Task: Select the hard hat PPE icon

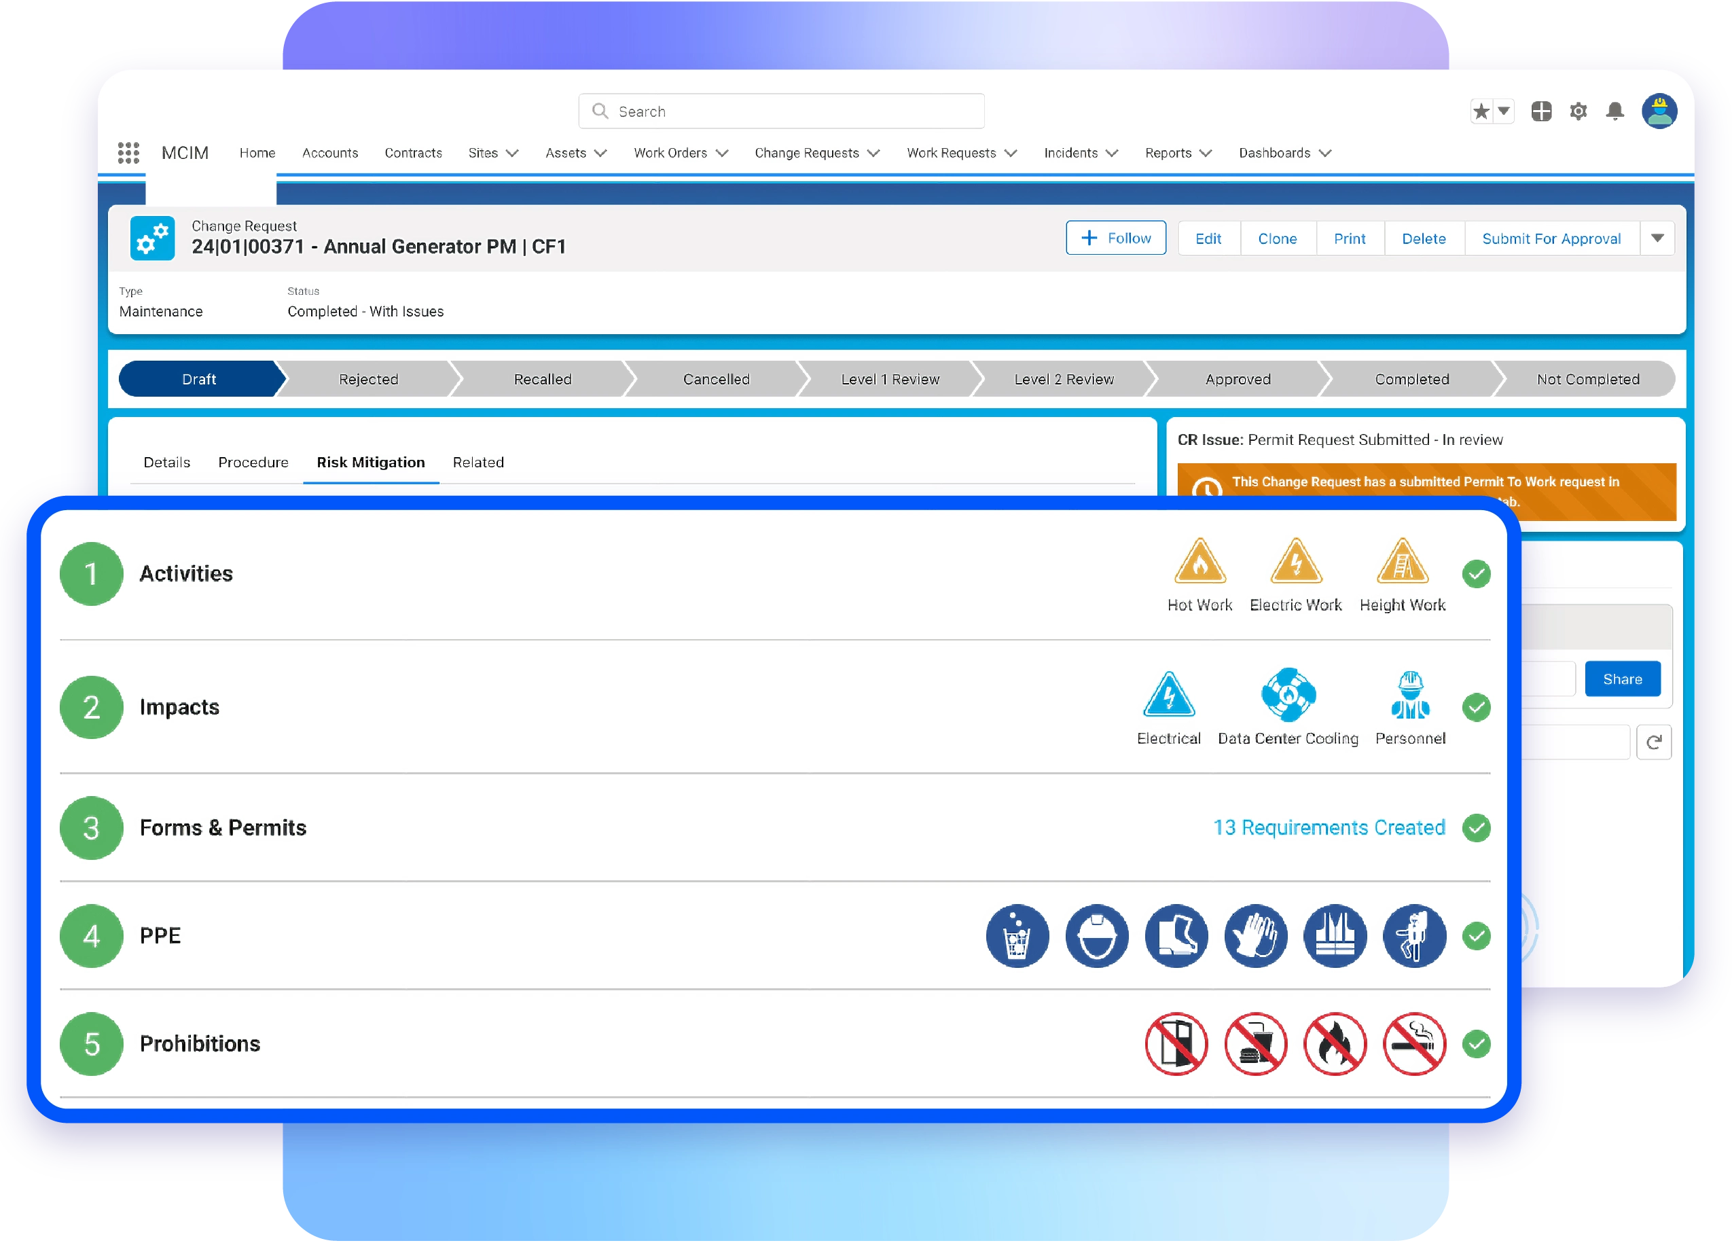Action: (x=1097, y=935)
